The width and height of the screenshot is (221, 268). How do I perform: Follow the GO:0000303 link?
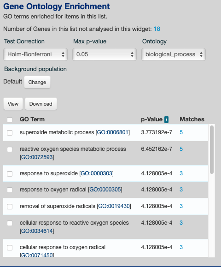pyautogui.click(x=96, y=173)
